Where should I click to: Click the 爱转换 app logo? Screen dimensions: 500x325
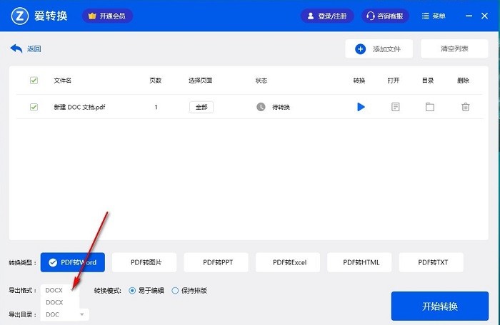tap(20, 16)
